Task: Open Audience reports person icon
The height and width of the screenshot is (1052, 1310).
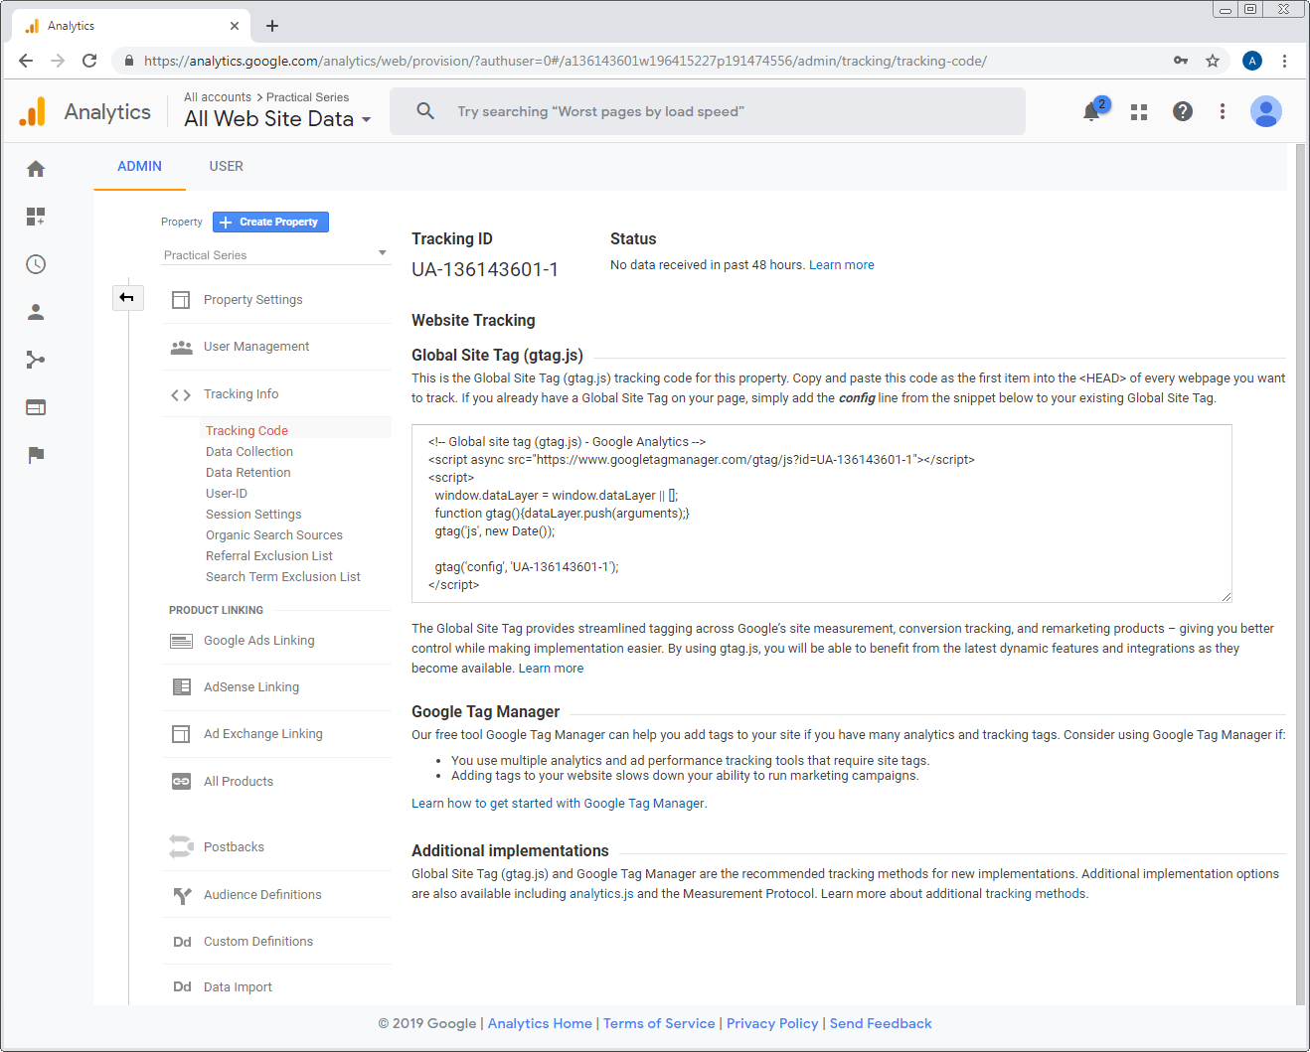Action: pos(36,312)
